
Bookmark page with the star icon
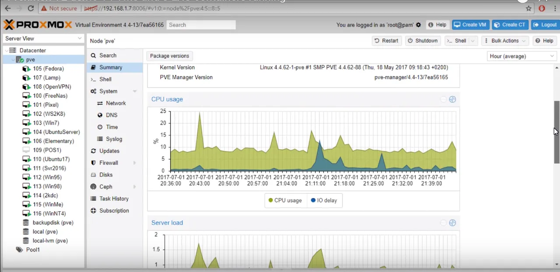(x=528, y=8)
